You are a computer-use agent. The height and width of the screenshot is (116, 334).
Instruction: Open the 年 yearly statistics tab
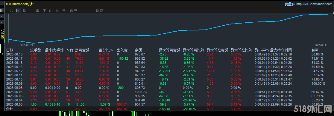tap(44, 11)
